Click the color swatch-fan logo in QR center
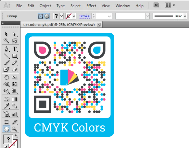 (69, 77)
